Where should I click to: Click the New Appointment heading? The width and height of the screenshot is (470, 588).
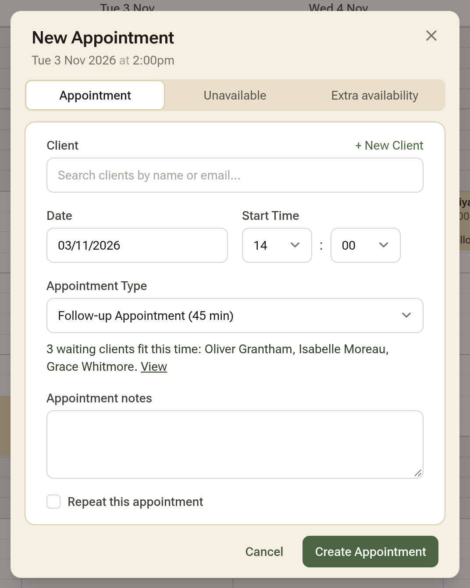pyautogui.click(x=103, y=38)
